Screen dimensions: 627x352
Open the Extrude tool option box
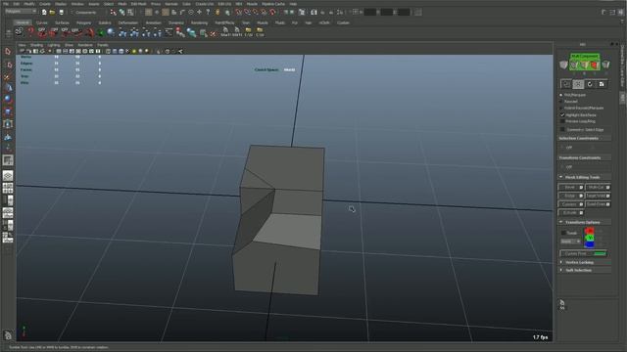tap(581, 213)
